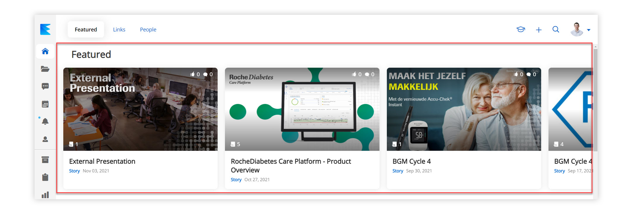Like icon on External Presentation card
Viewport: 632px width, 218px height.
pyautogui.click(x=193, y=74)
